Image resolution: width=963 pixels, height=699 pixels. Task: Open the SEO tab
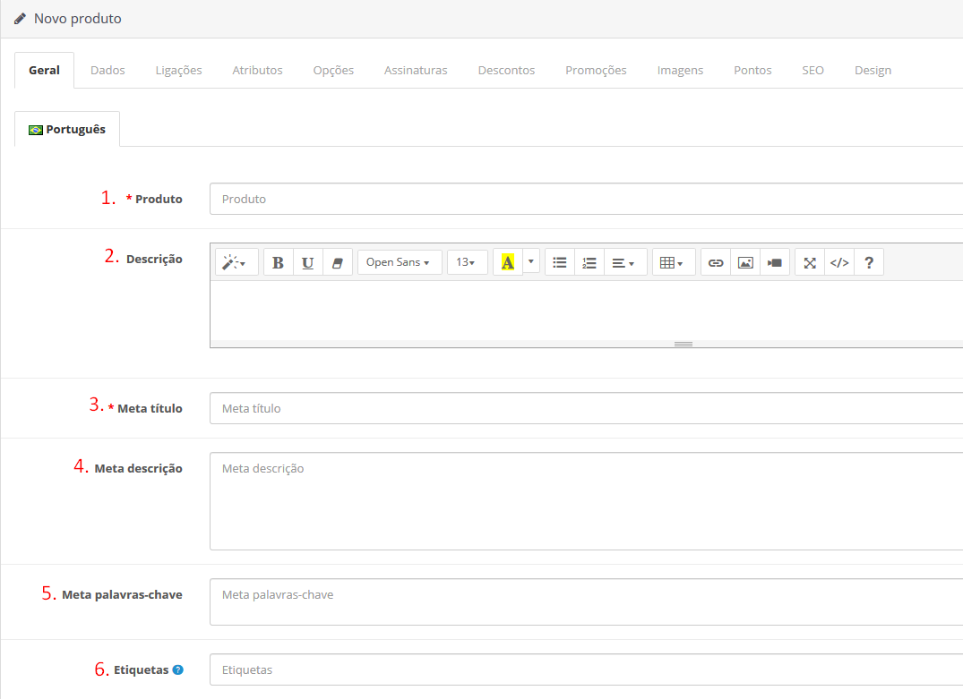[x=813, y=70]
